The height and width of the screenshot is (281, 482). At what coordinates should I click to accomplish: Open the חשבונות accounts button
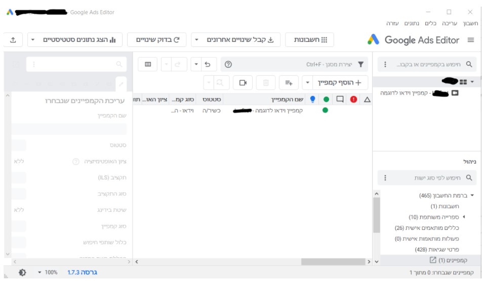309,40
